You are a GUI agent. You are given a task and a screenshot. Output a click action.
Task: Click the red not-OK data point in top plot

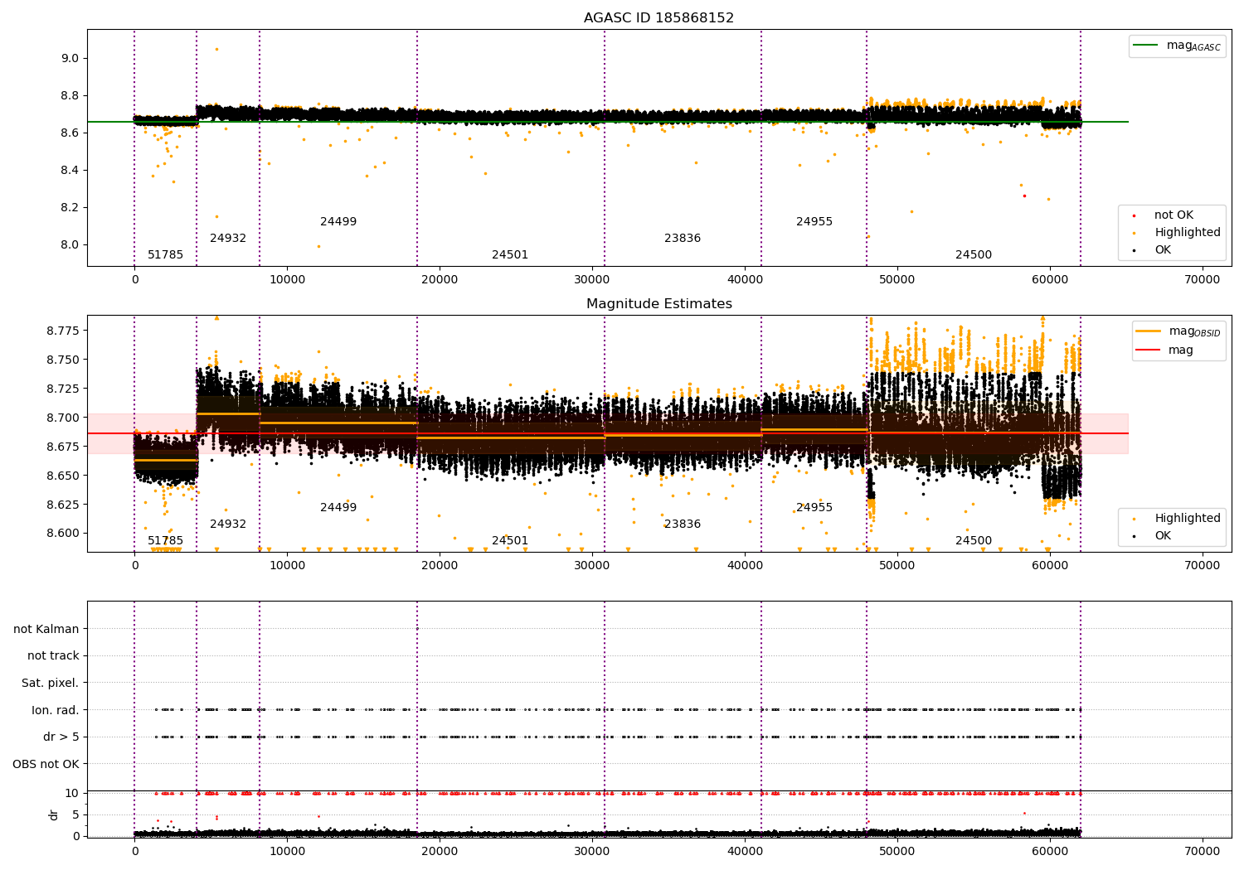tap(1024, 196)
